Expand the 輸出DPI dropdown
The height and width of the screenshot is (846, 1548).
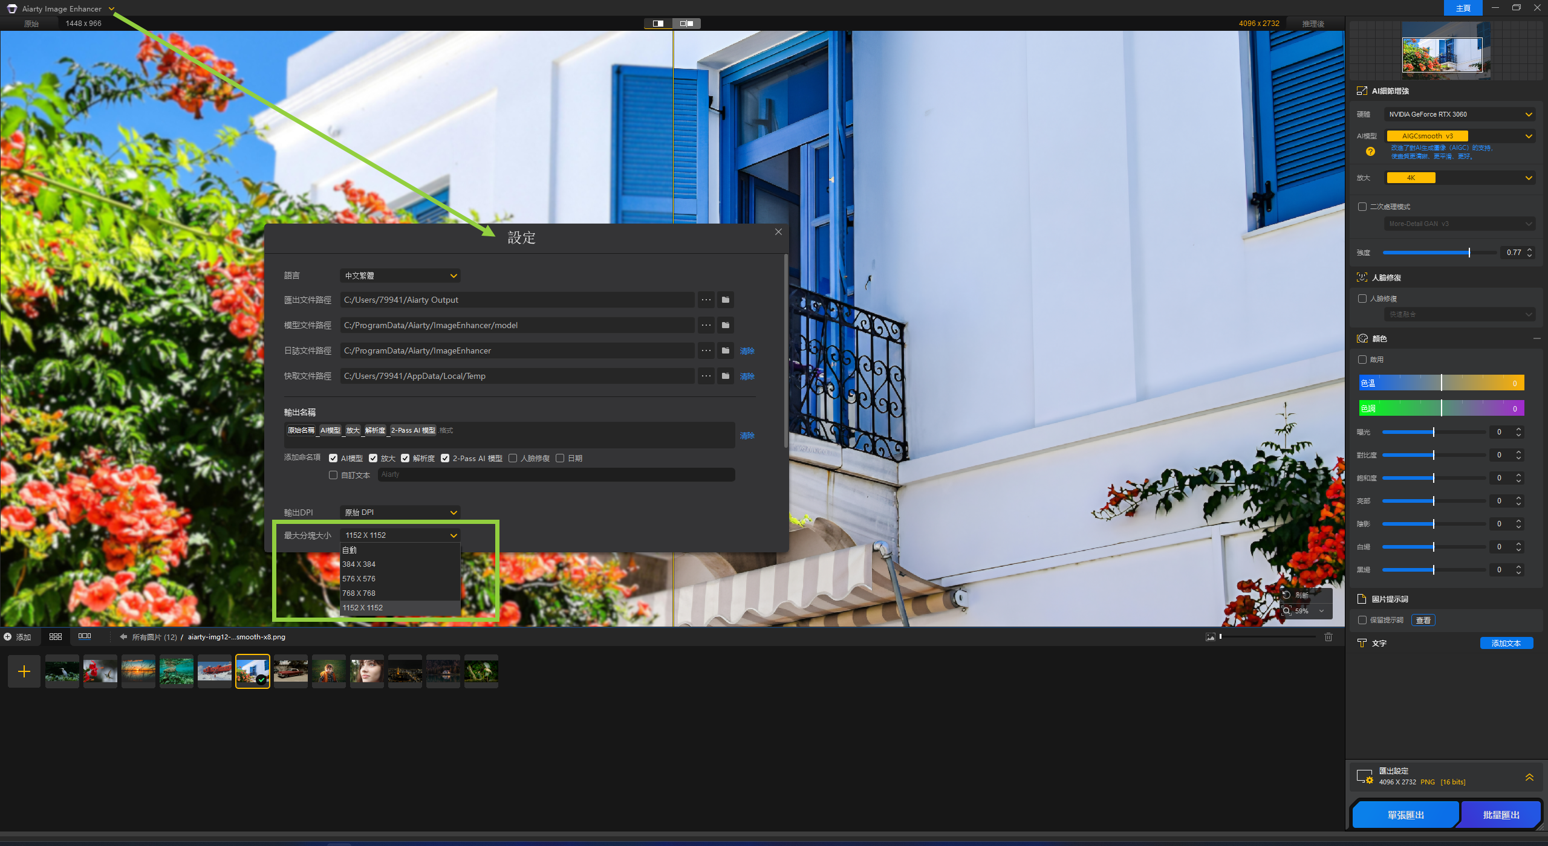400,512
